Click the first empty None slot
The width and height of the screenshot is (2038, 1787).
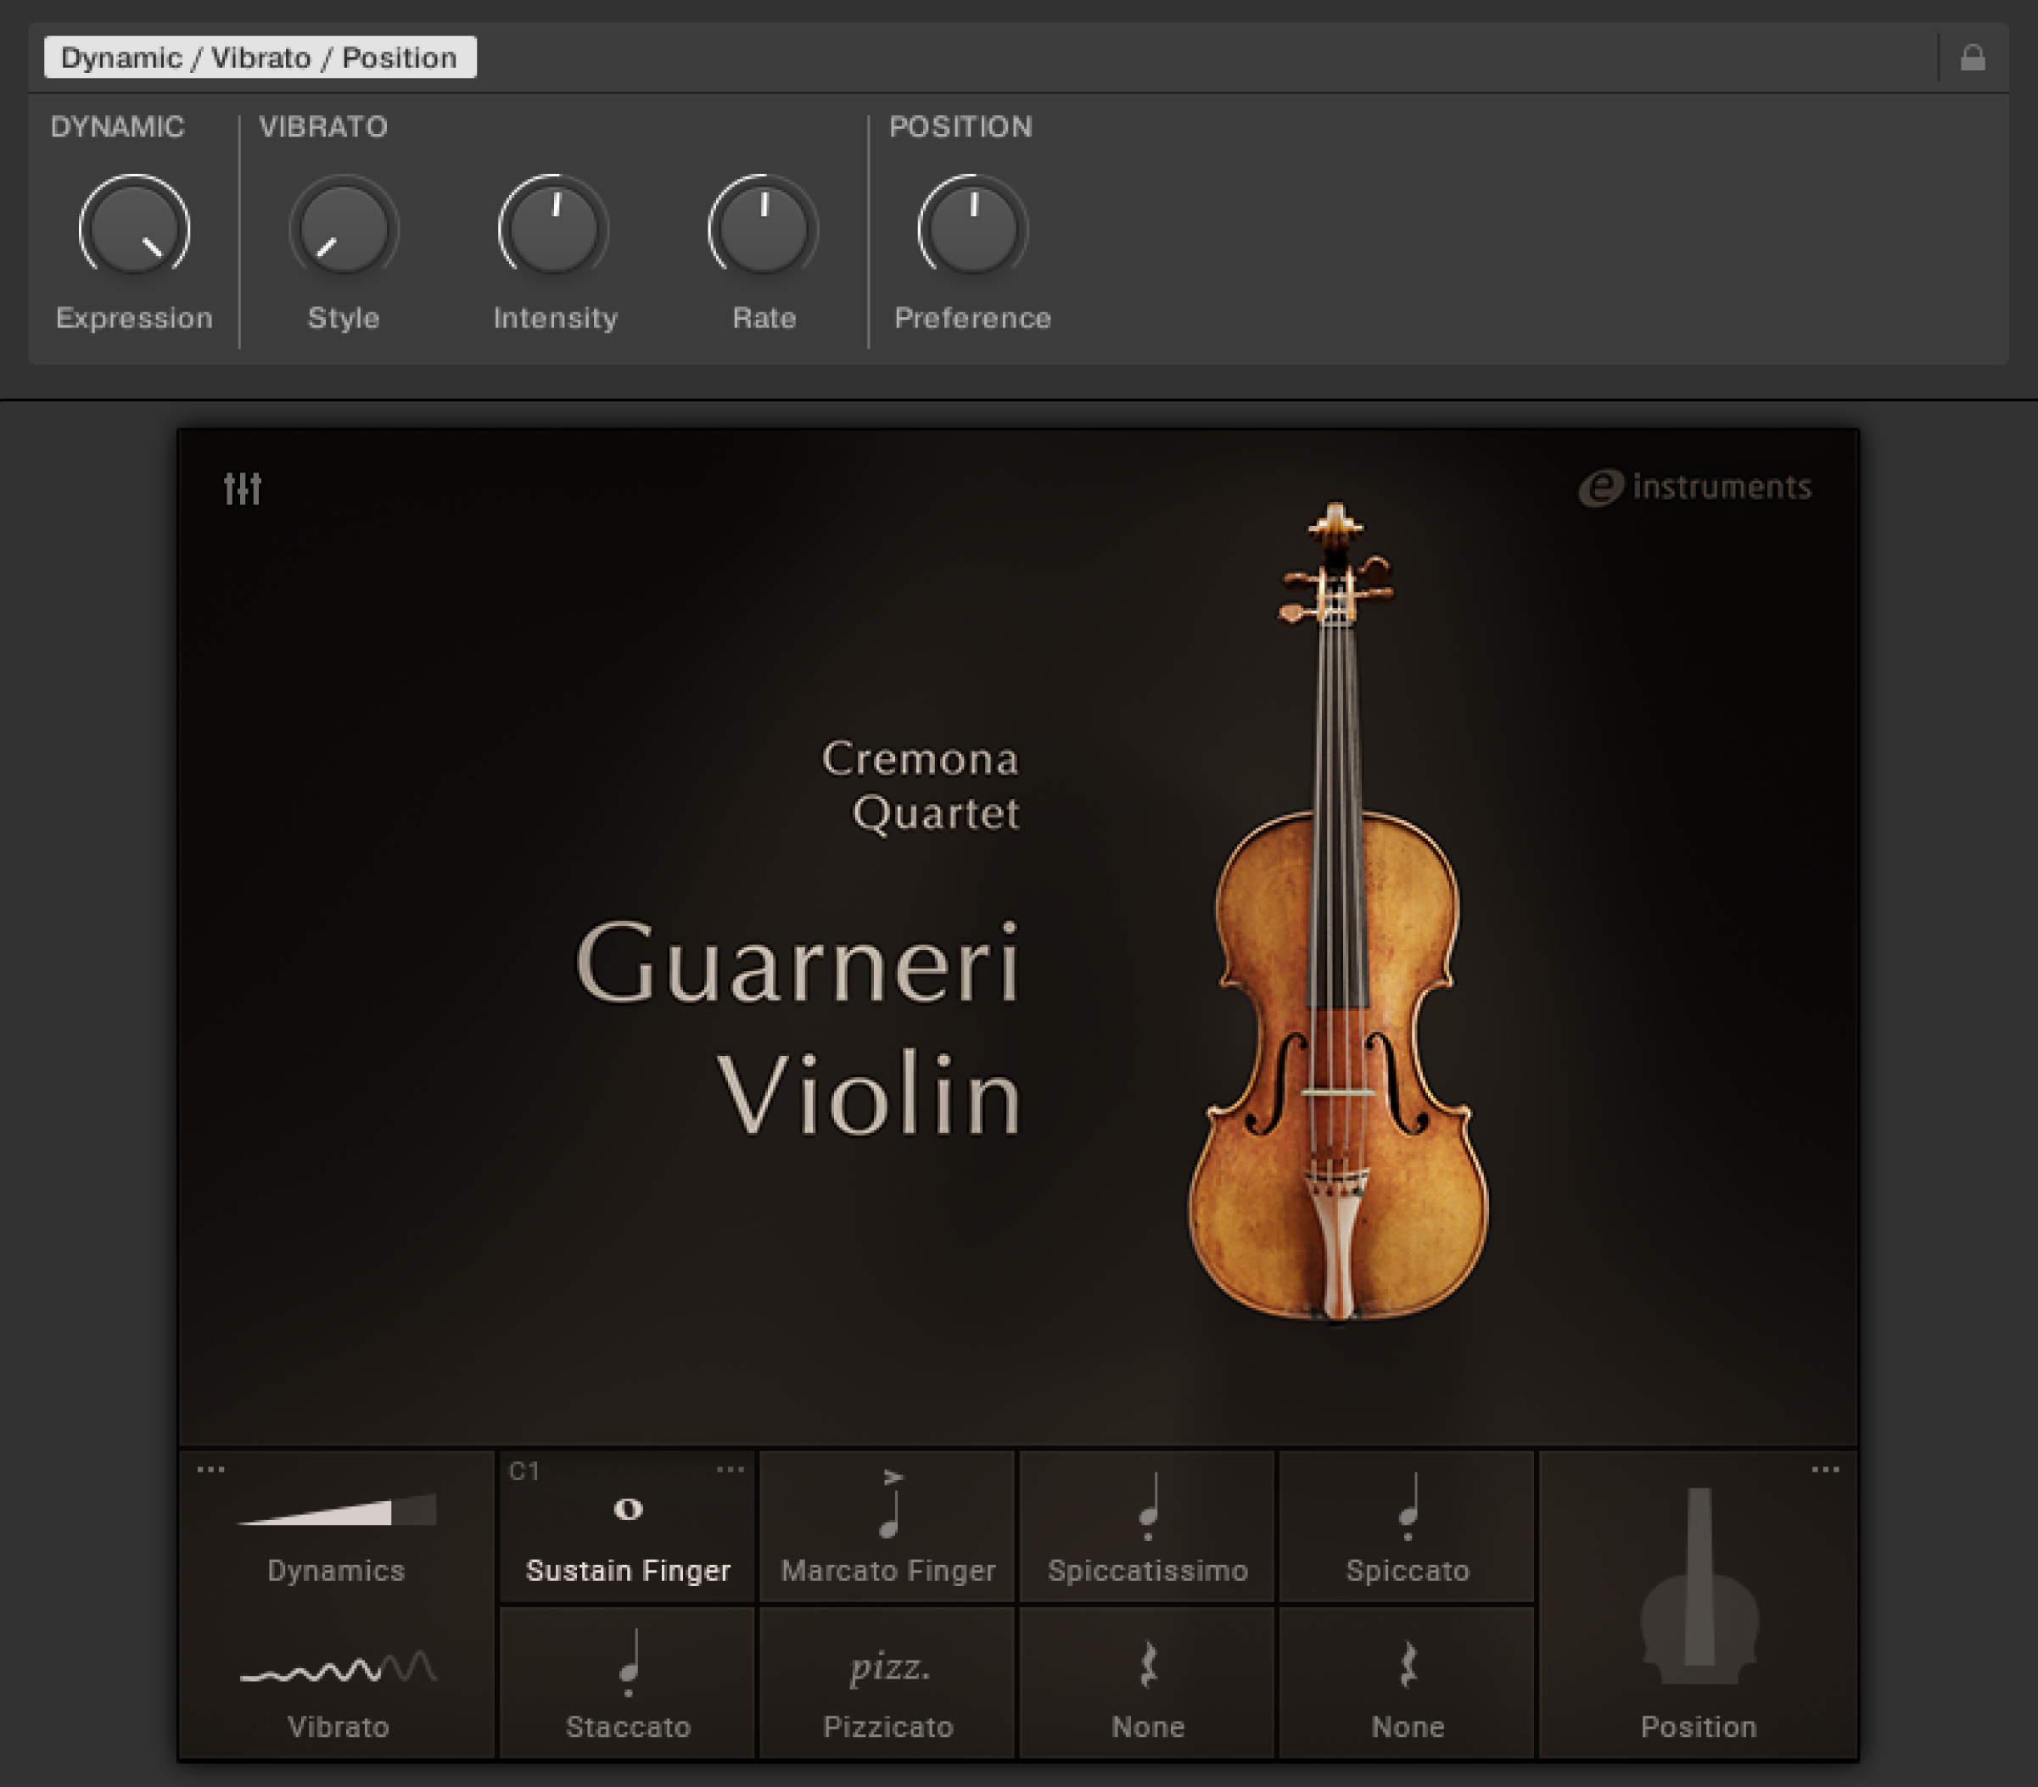point(1146,1684)
